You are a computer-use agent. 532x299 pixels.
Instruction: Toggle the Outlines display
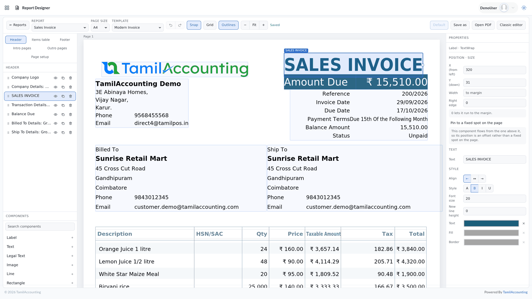(x=229, y=25)
